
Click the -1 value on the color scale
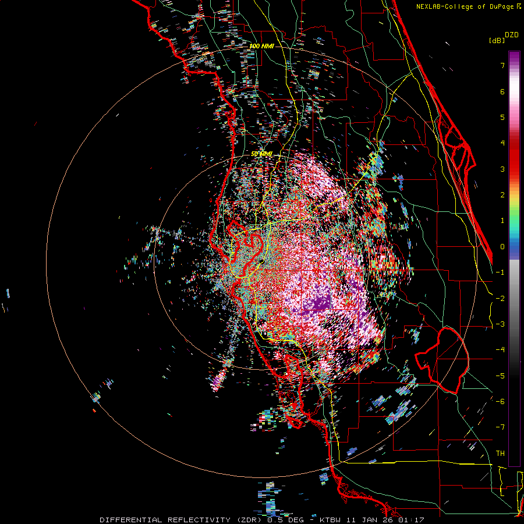[x=500, y=272]
